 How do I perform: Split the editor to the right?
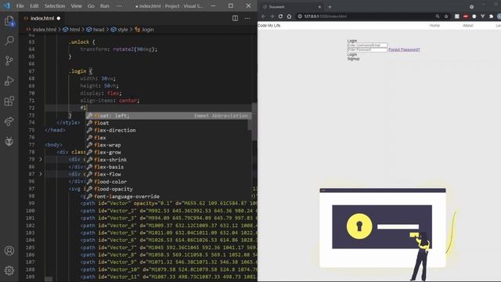[x=235, y=18]
